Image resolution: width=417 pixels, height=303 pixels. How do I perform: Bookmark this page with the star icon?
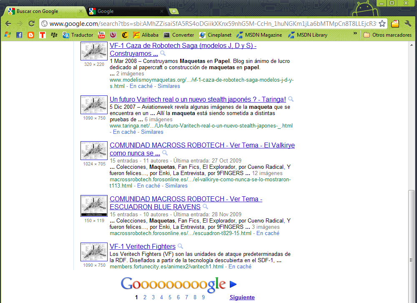click(382, 24)
